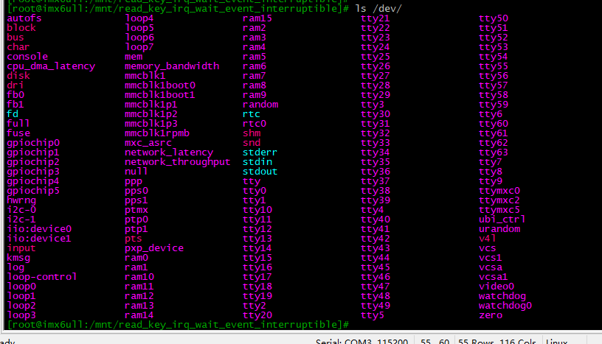The width and height of the screenshot is (602, 344).
Task: Click the cyan 'stdin' entry
Action: 257,162
